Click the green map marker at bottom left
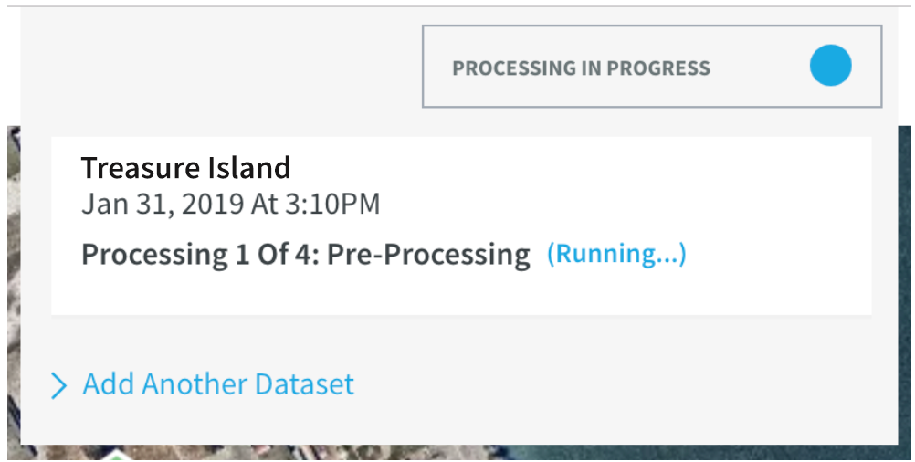 pos(119,456)
